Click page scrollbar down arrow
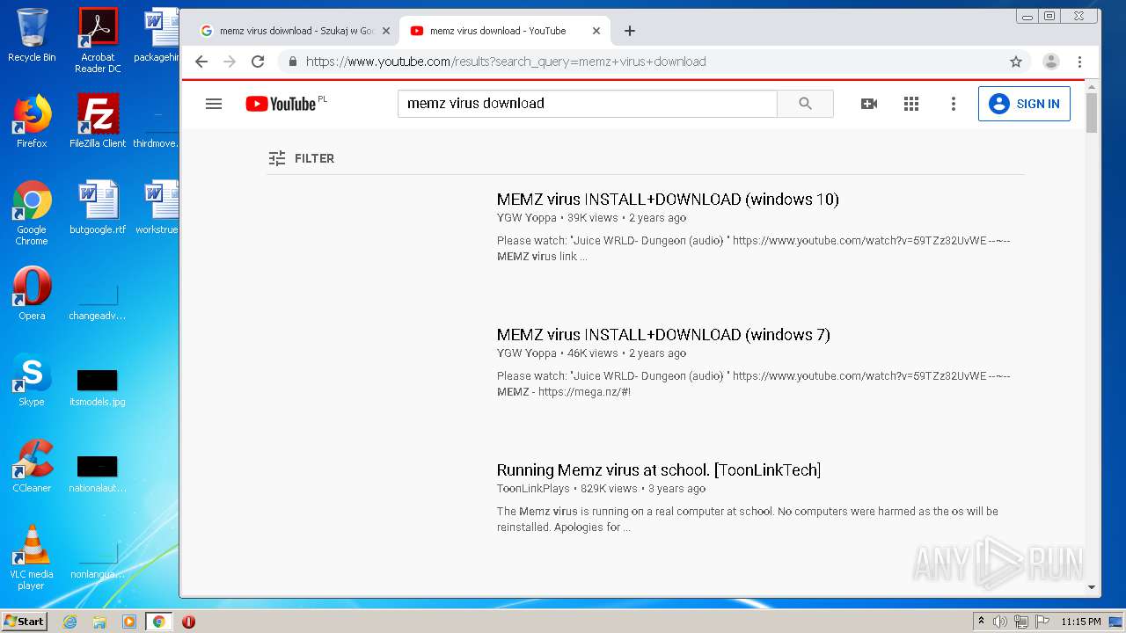 point(1092,587)
